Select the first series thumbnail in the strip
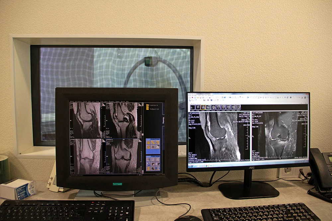Screen dimensions: 332x221 (x=192, y=107)
